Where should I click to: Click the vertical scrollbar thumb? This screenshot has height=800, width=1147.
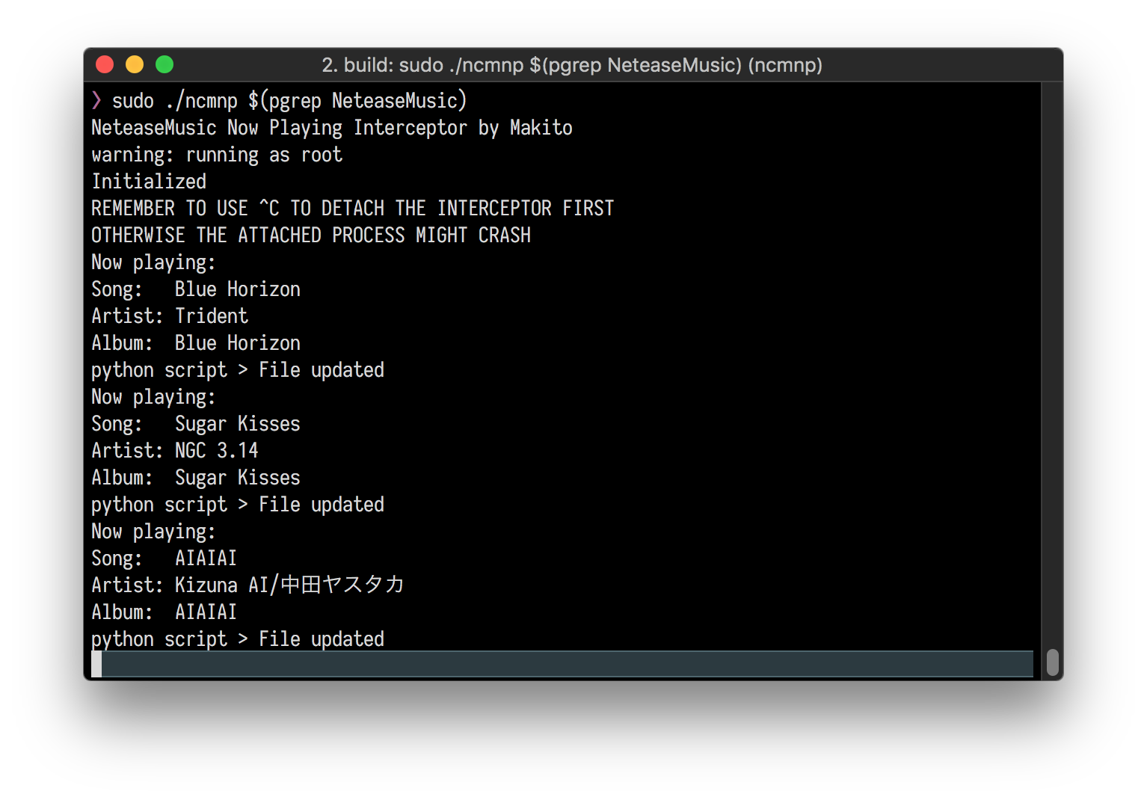(1053, 662)
